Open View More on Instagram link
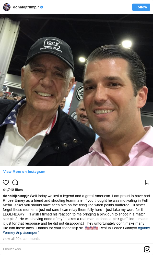 point(24,172)
